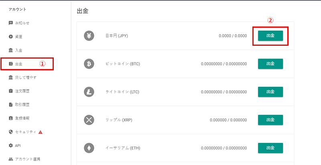The height and width of the screenshot is (165, 321).
Task: Click the Ethereum coin icon
Action: [x=89, y=148]
